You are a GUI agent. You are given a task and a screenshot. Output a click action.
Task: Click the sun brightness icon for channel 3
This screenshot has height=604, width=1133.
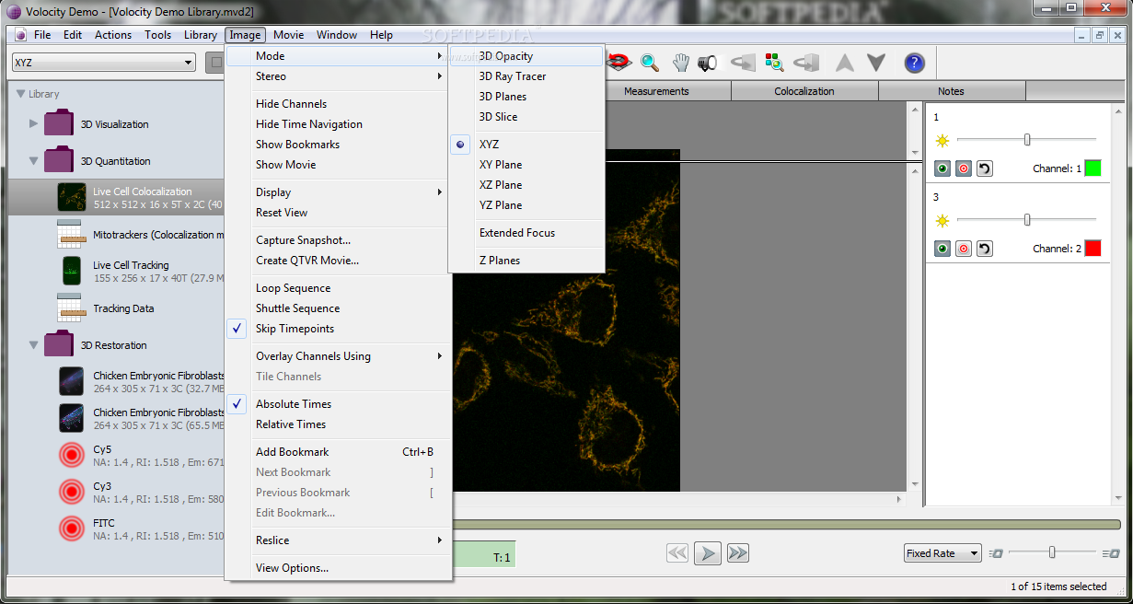pyautogui.click(x=942, y=220)
